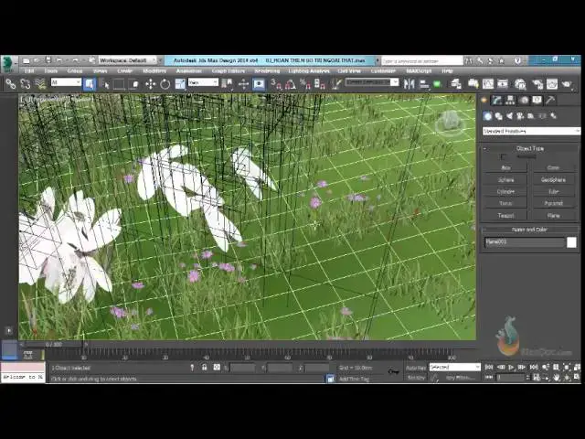Open the selection filter All dropdown
The width and height of the screenshot is (585, 439).
tap(66, 82)
